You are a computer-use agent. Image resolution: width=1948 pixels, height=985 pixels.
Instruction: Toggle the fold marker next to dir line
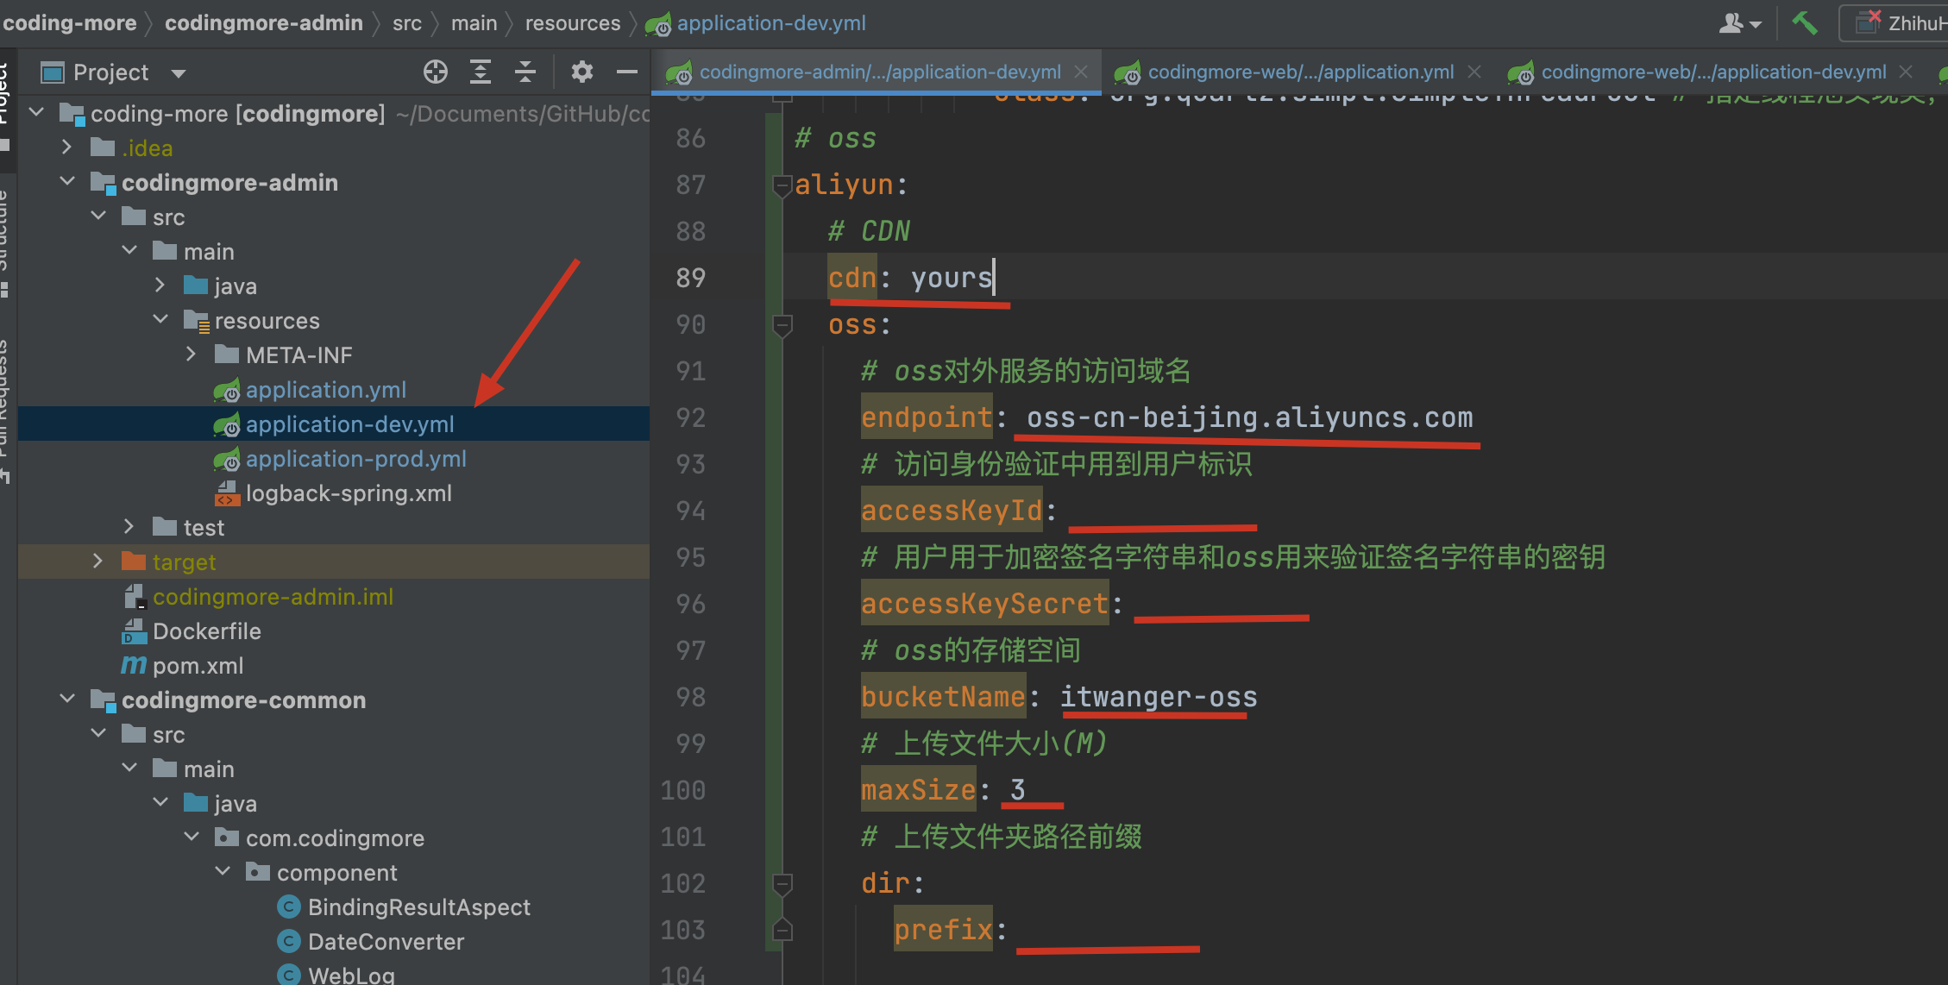coord(782,883)
